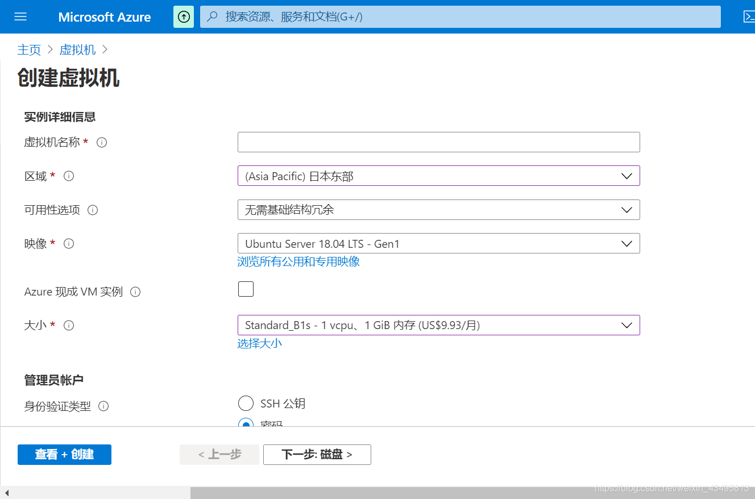The height and width of the screenshot is (499, 755).
Task: Click 选择大小 link
Action: (260, 343)
